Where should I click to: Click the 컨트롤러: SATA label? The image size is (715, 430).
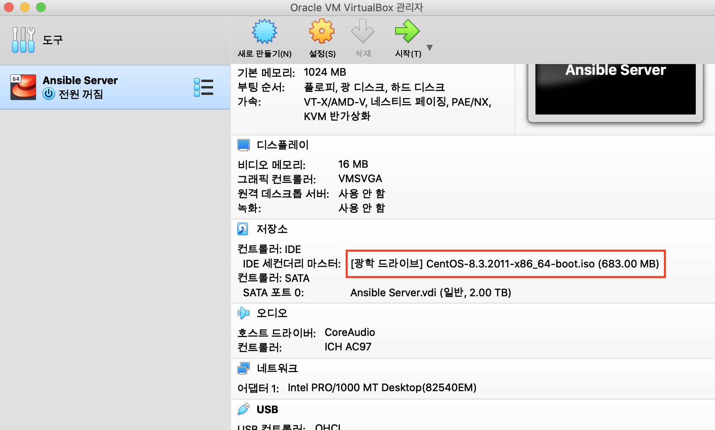point(274,278)
